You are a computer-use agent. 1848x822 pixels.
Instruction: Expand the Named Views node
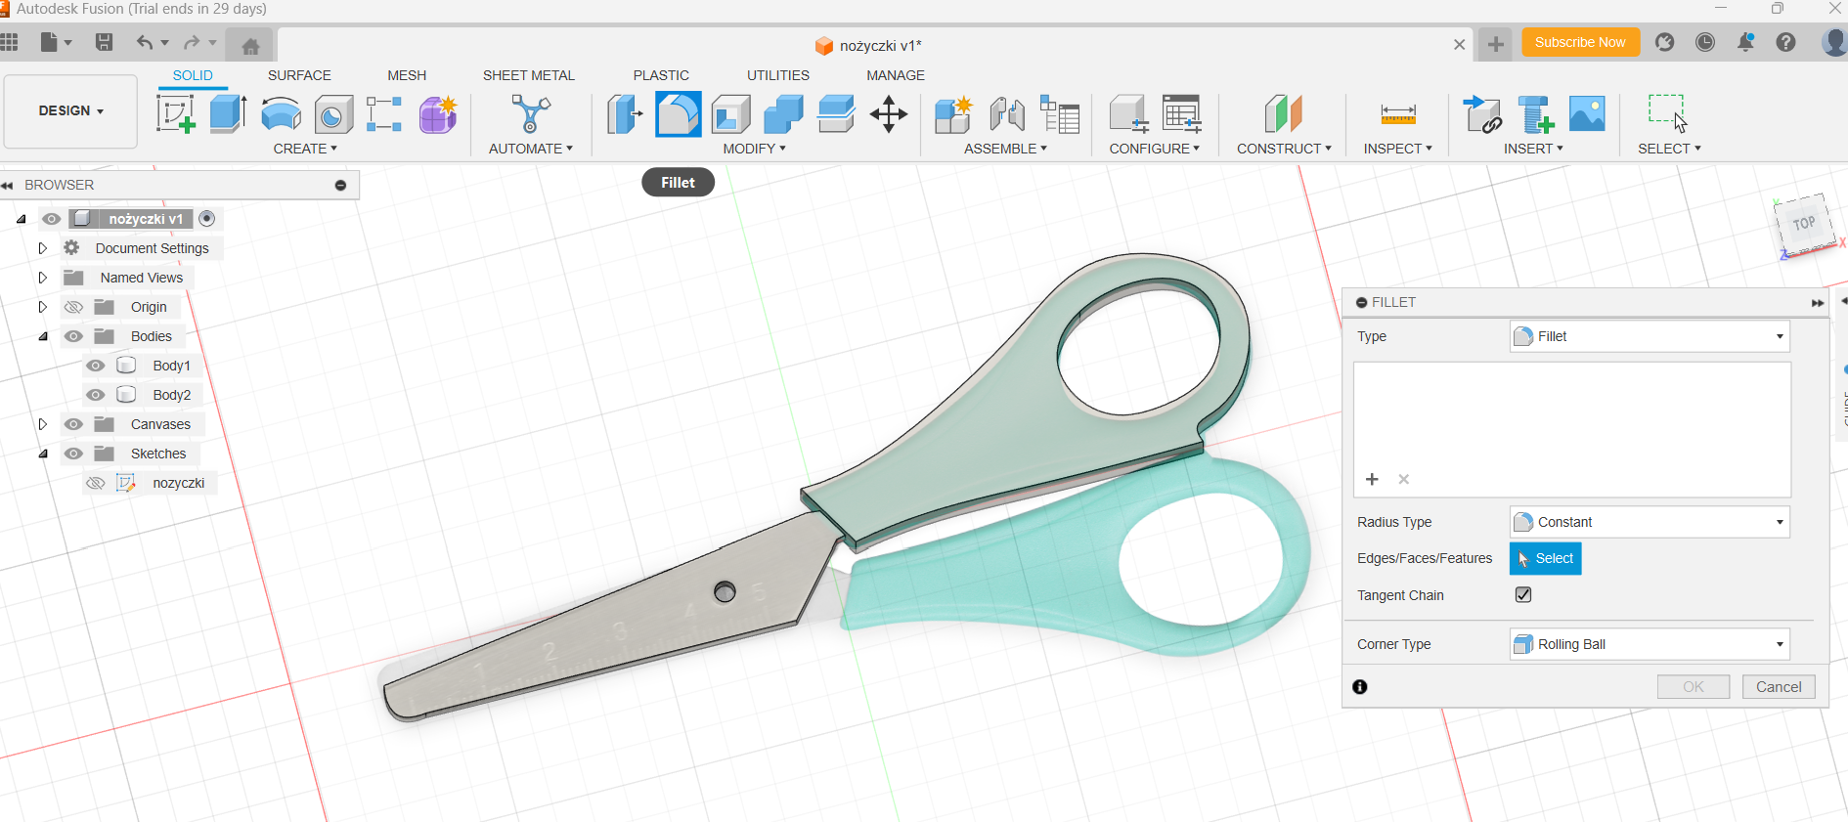(42, 278)
